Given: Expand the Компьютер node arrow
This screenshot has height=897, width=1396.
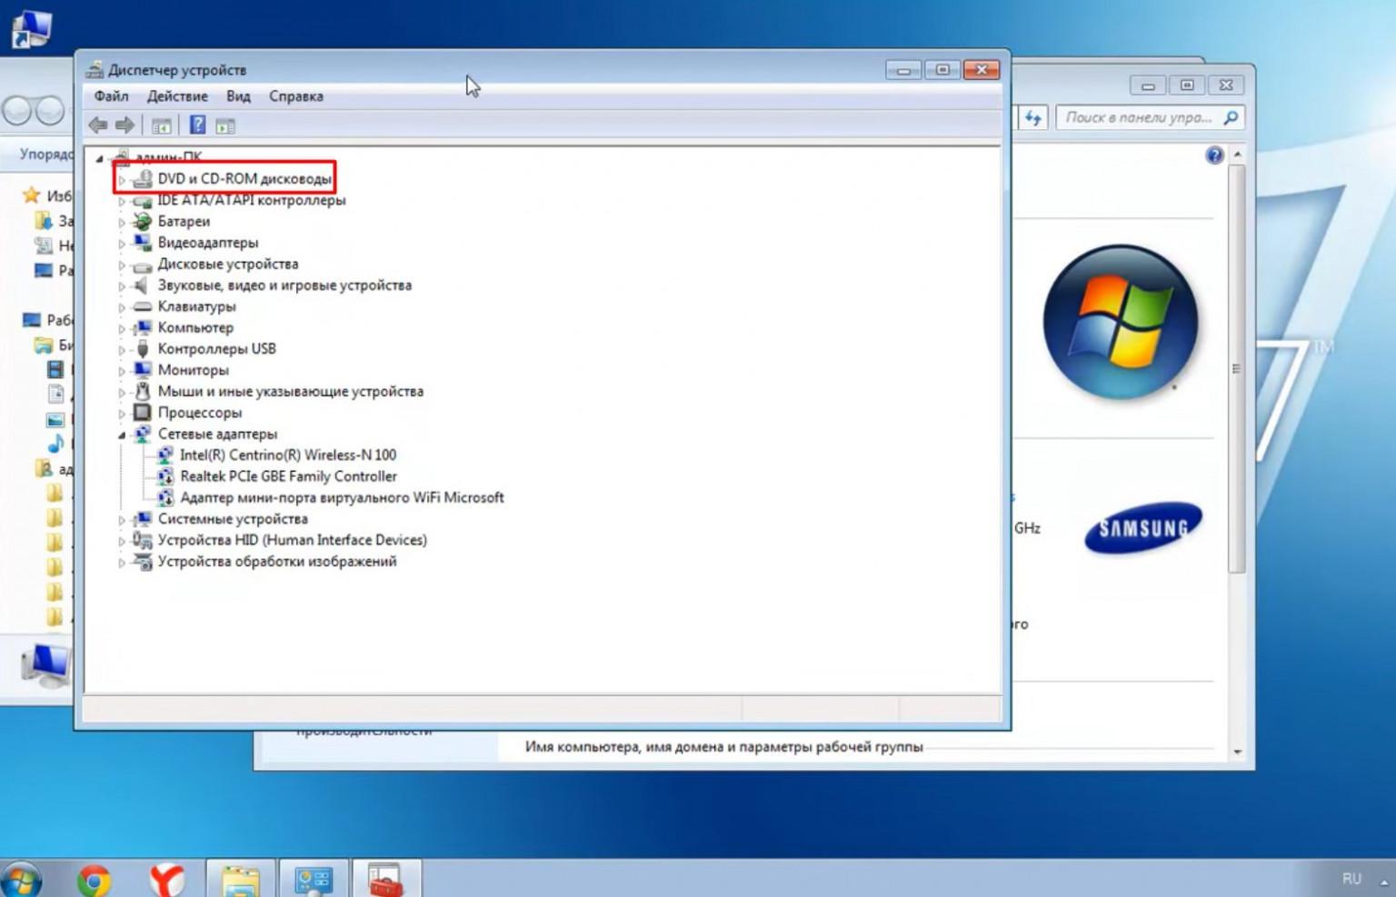Looking at the screenshot, I should (122, 328).
